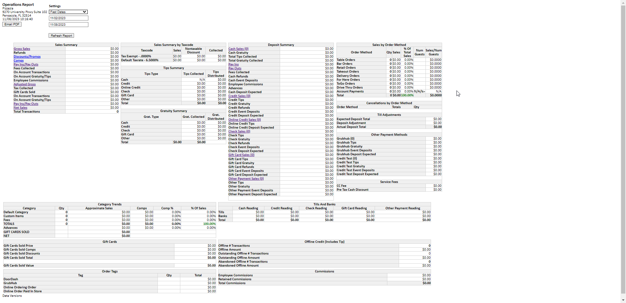626x303 pixels.
Task: Focus the end date field showing 11/08/2023
Action: coord(68,25)
